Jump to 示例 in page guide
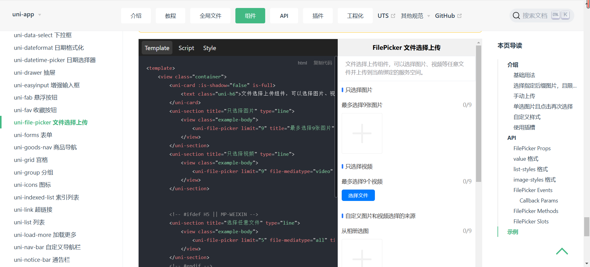 click(513, 232)
